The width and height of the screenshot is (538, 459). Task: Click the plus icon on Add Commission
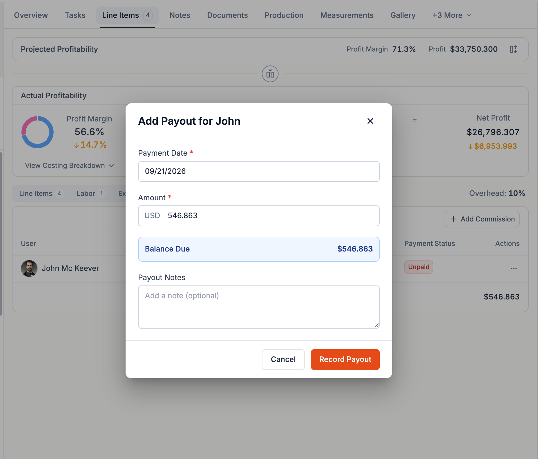(x=453, y=219)
